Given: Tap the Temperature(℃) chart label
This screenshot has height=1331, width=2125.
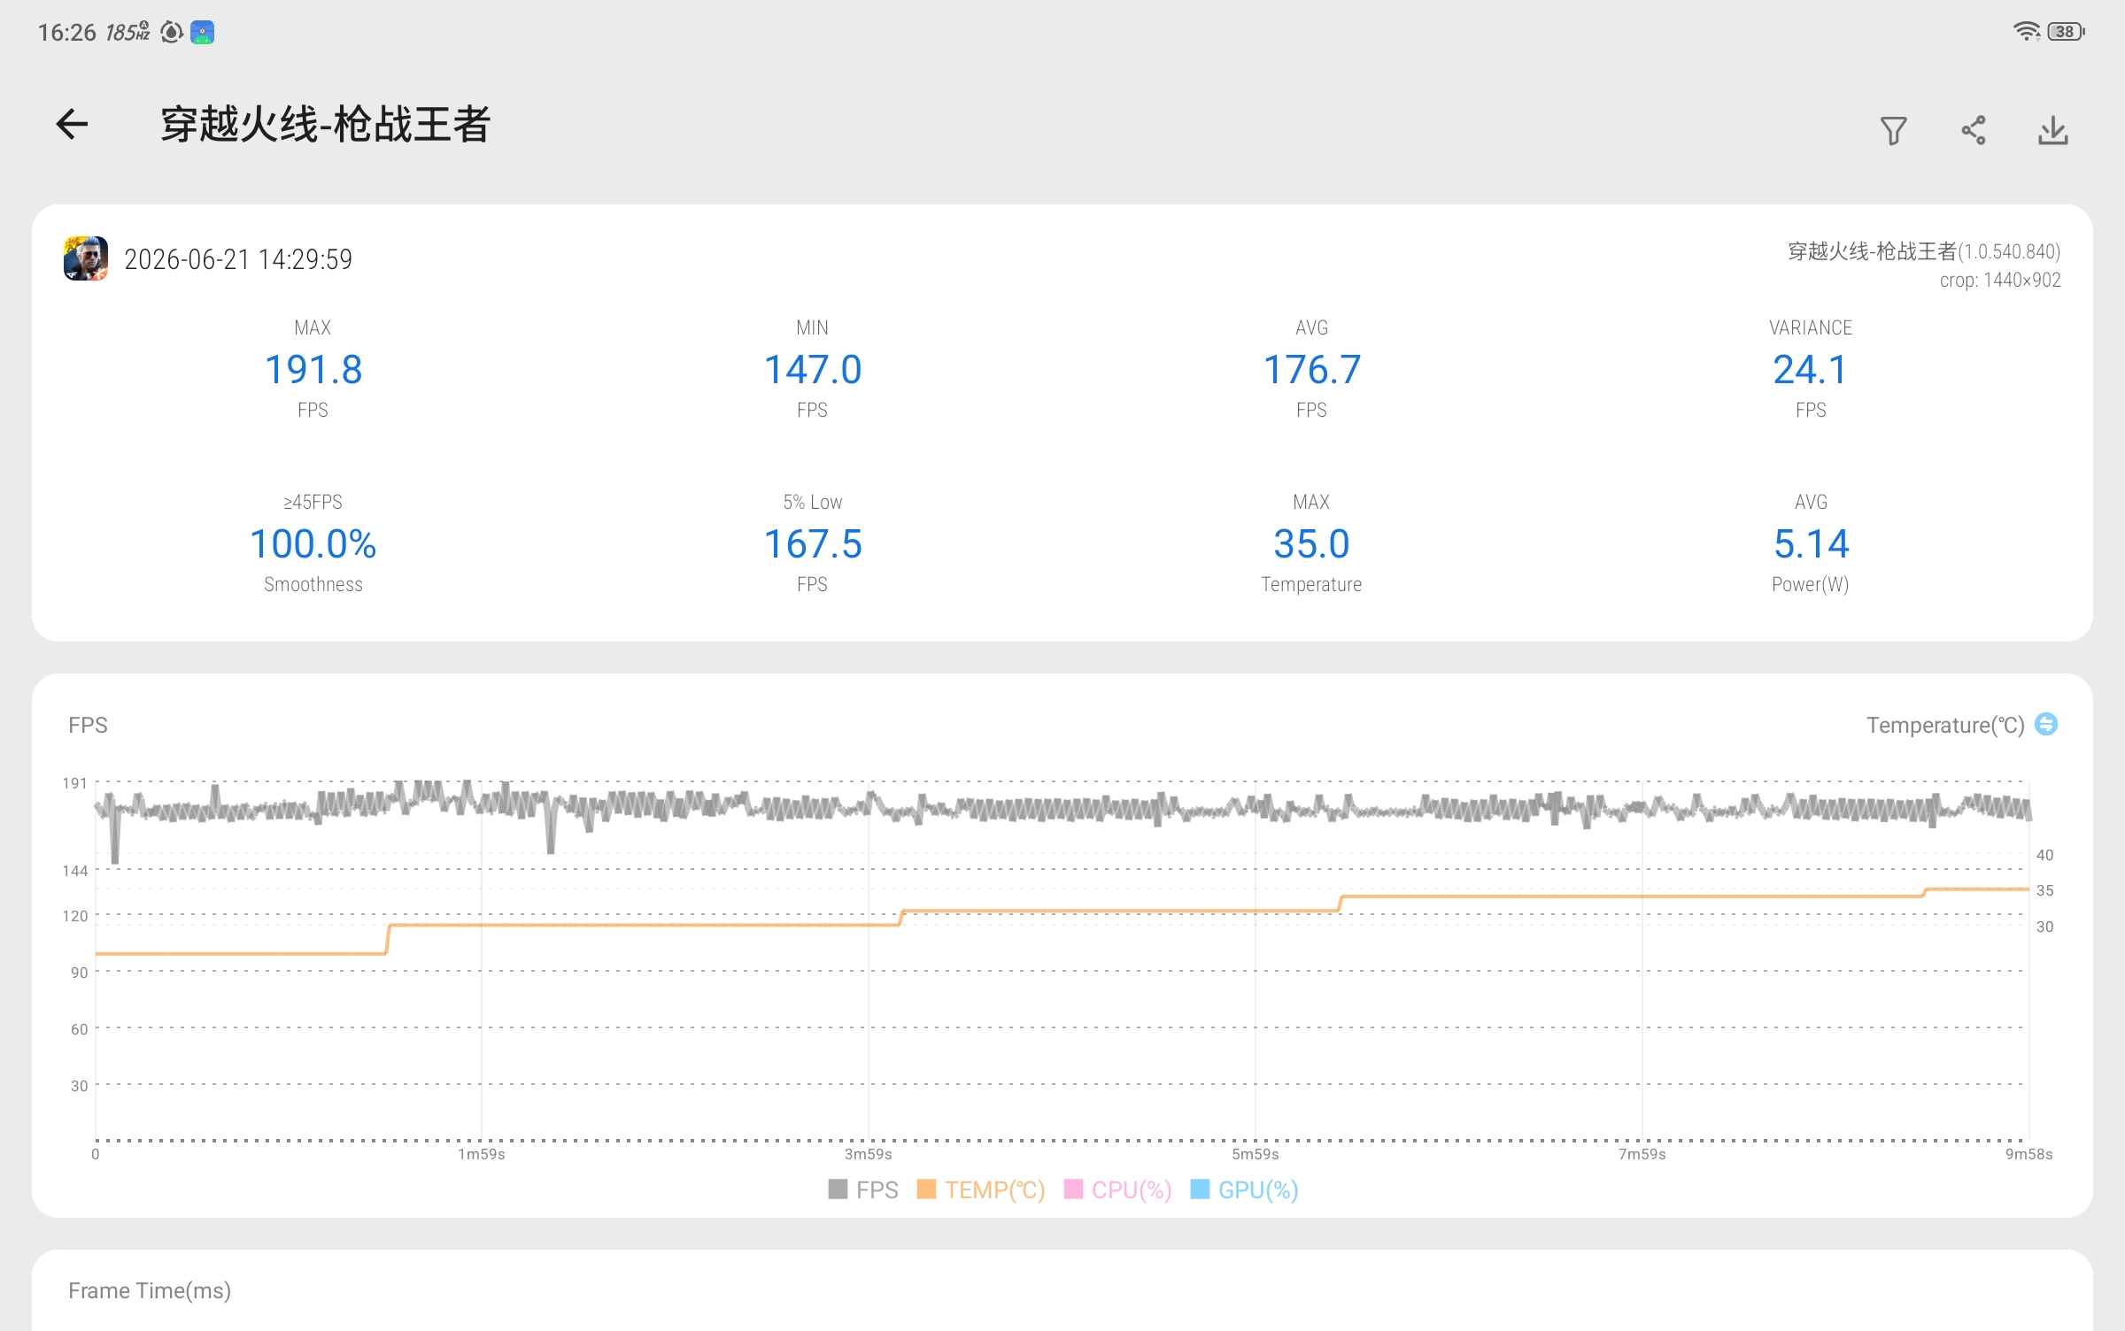Looking at the screenshot, I should click(1945, 726).
